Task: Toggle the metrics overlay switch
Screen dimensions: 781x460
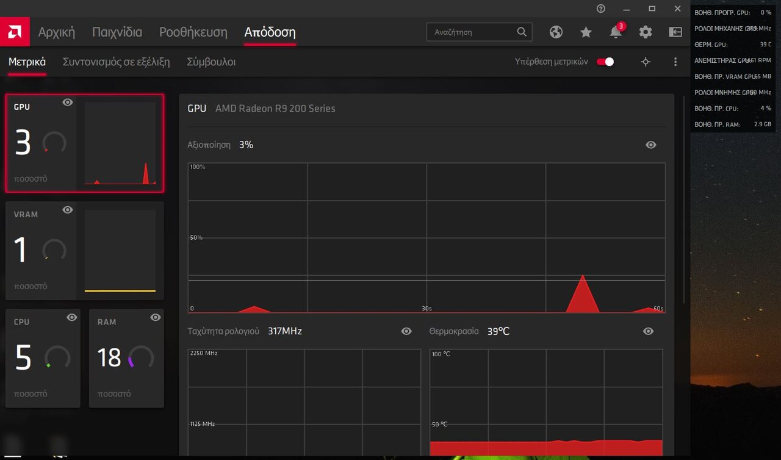Action: (605, 62)
